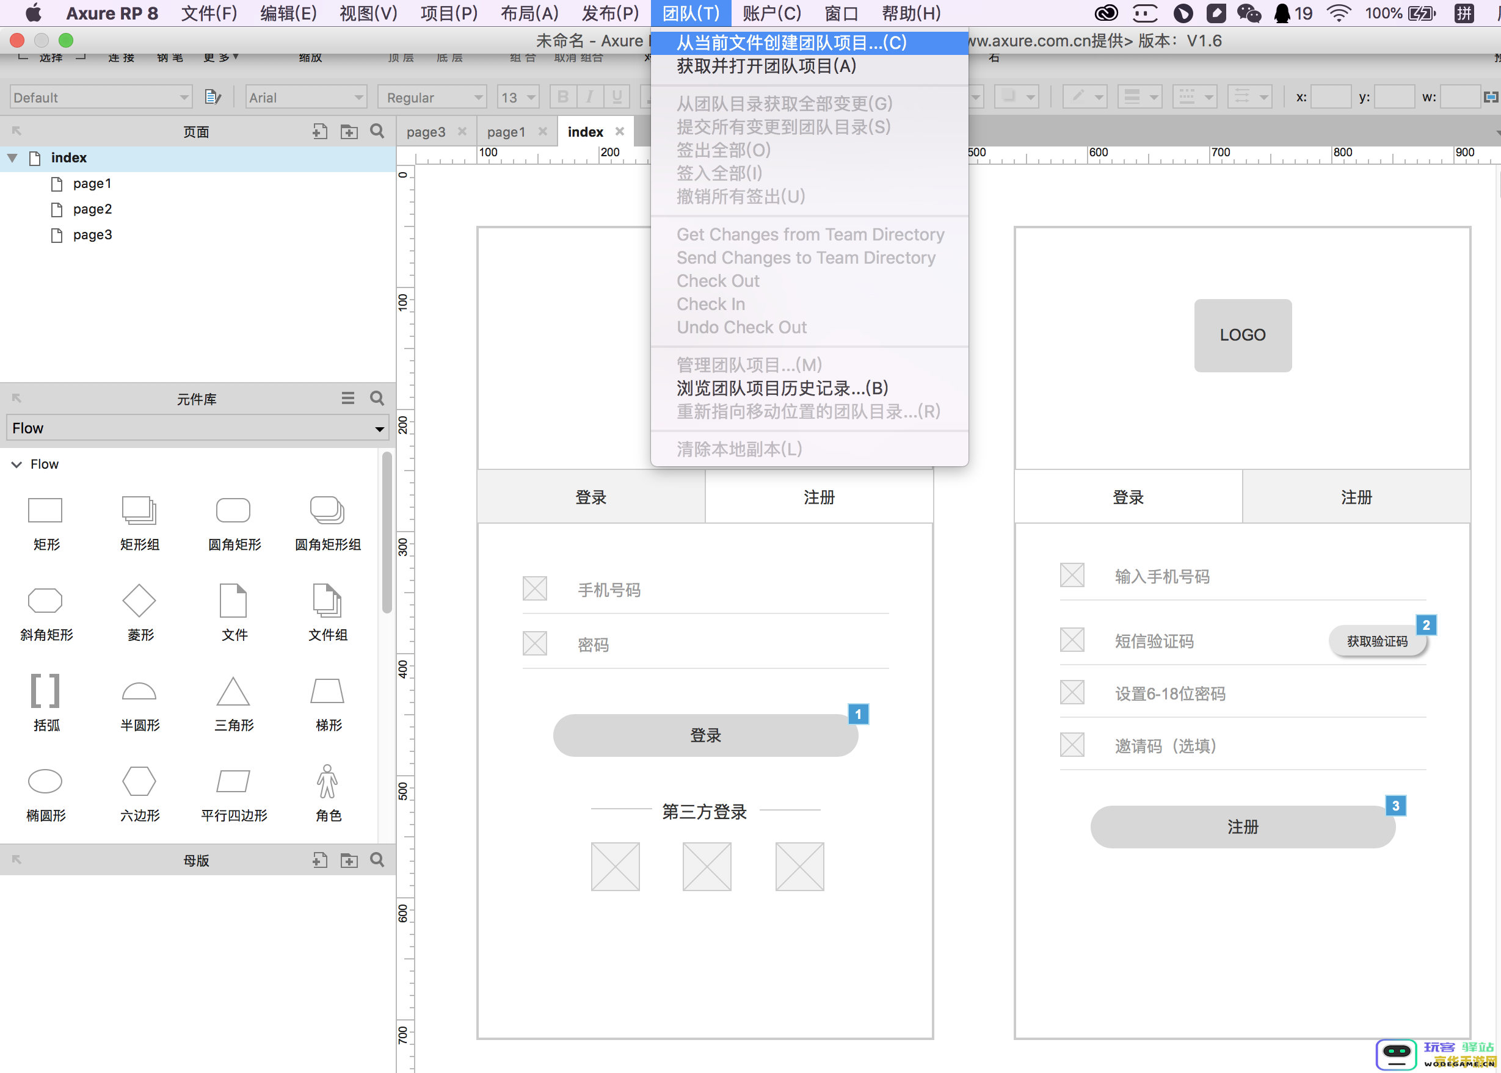Collapse the Pages panel with its arrow icon
Image resolution: width=1501 pixels, height=1073 pixels.
[x=16, y=131]
